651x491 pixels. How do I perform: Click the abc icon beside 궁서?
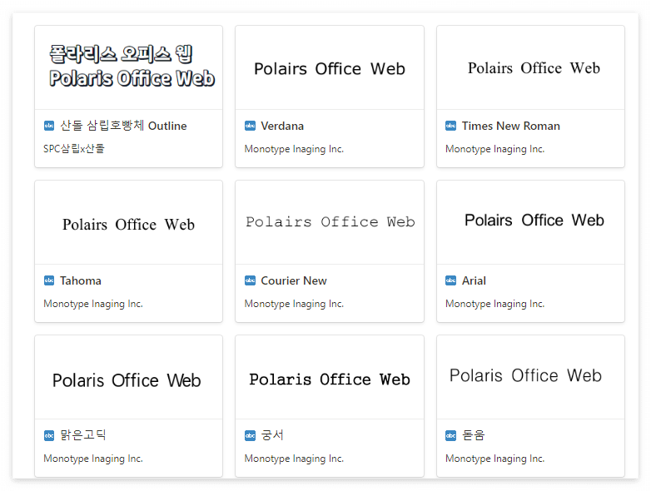click(250, 435)
